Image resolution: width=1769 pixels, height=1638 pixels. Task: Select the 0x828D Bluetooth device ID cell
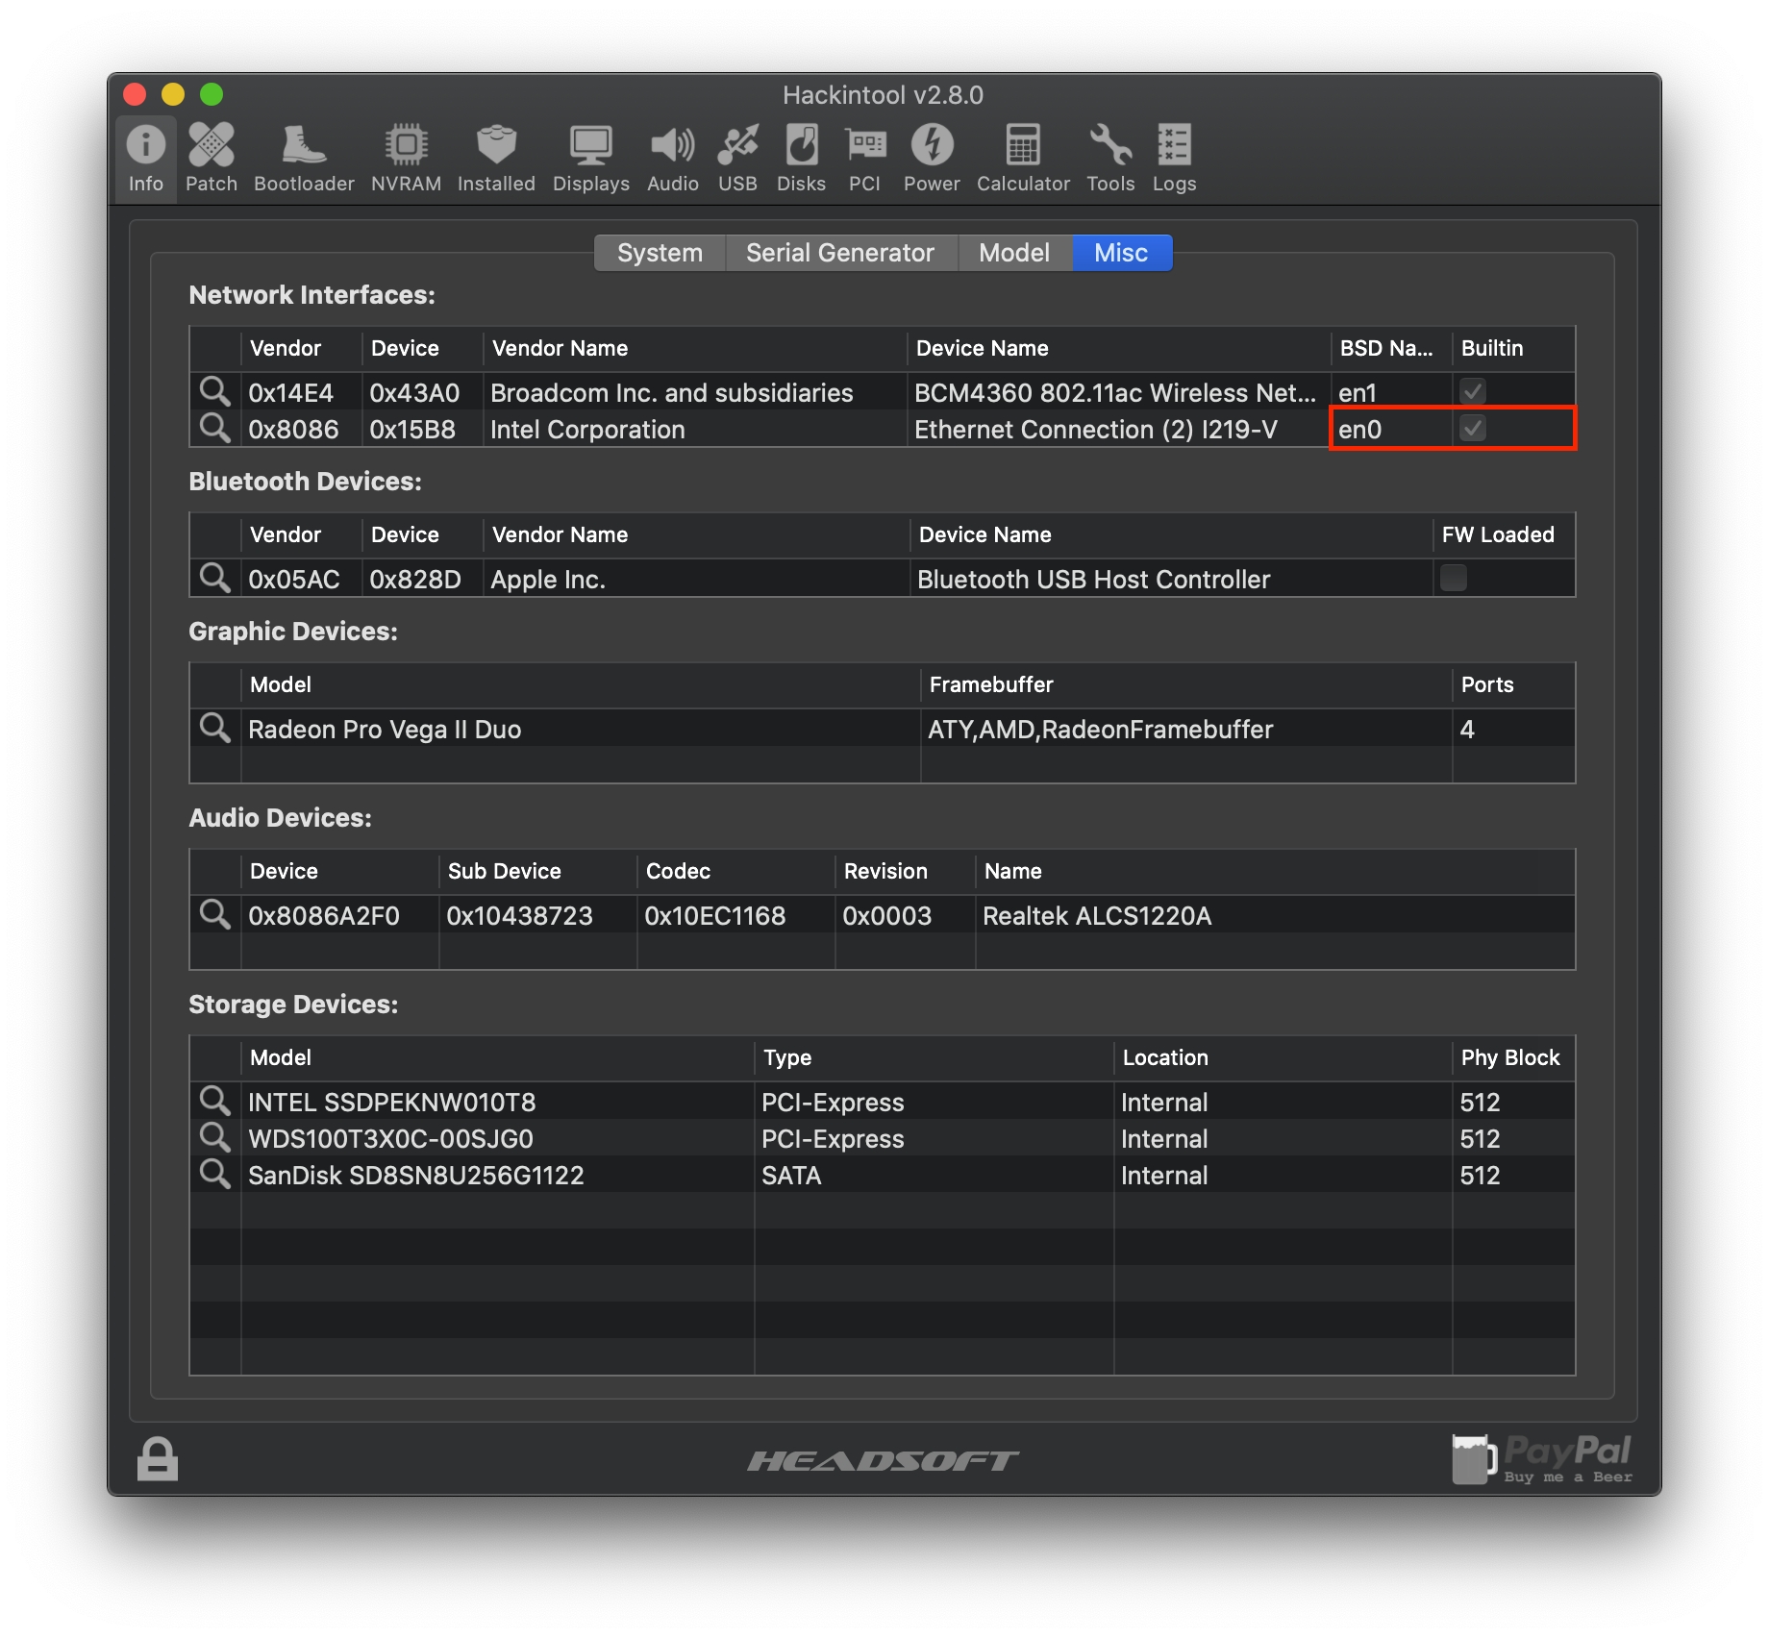(422, 579)
